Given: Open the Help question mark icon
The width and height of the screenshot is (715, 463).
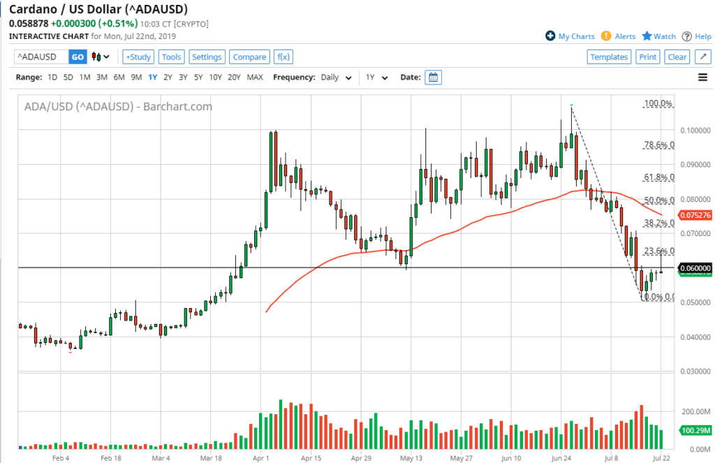Looking at the screenshot, I should point(687,36).
